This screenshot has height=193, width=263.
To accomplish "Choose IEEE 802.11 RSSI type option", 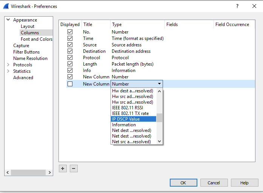I will 134,108.
